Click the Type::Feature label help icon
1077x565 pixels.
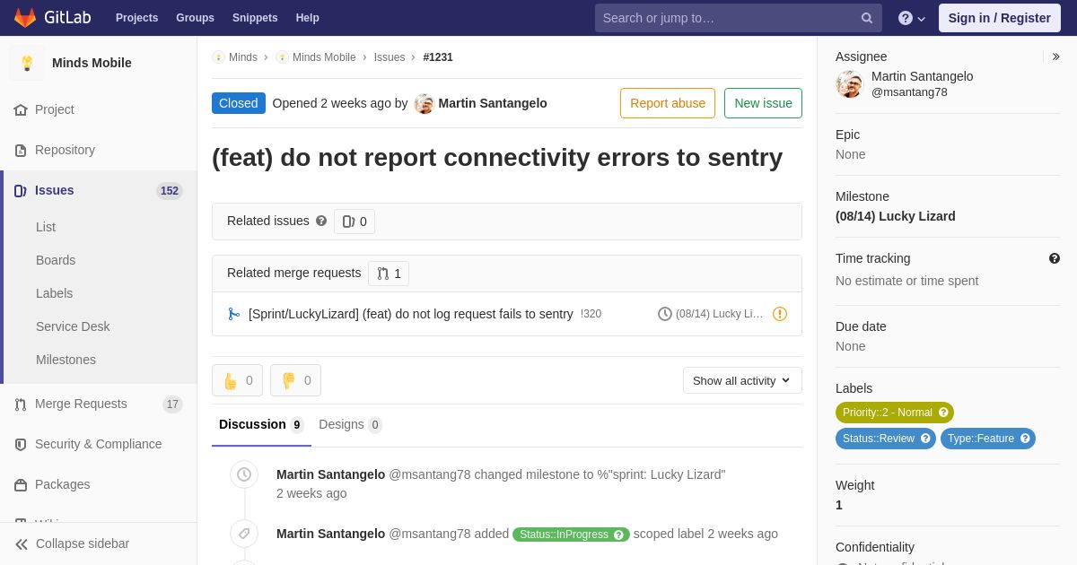(1025, 439)
